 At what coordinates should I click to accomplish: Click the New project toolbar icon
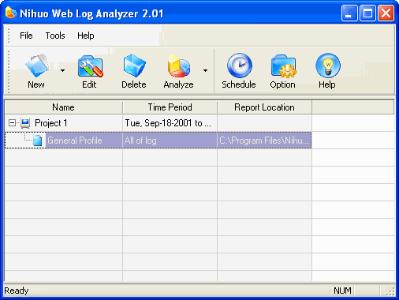(37, 66)
